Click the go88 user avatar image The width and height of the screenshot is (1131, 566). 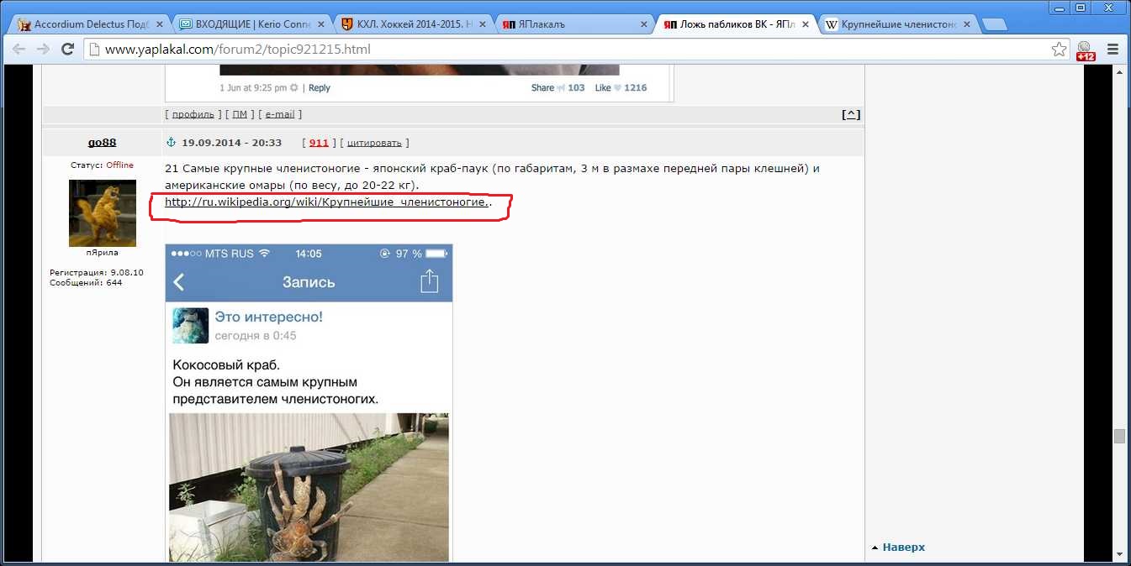click(x=102, y=212)
